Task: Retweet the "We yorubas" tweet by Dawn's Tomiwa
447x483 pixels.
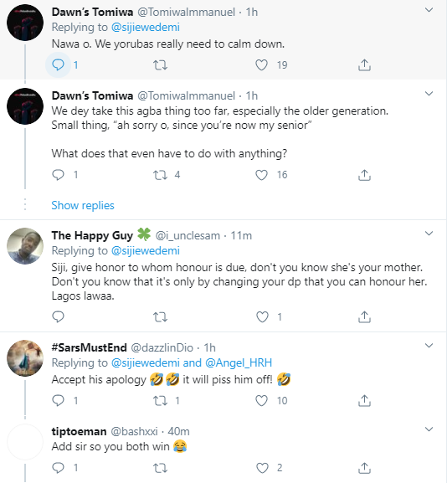Action: click(x=160, y=65)
